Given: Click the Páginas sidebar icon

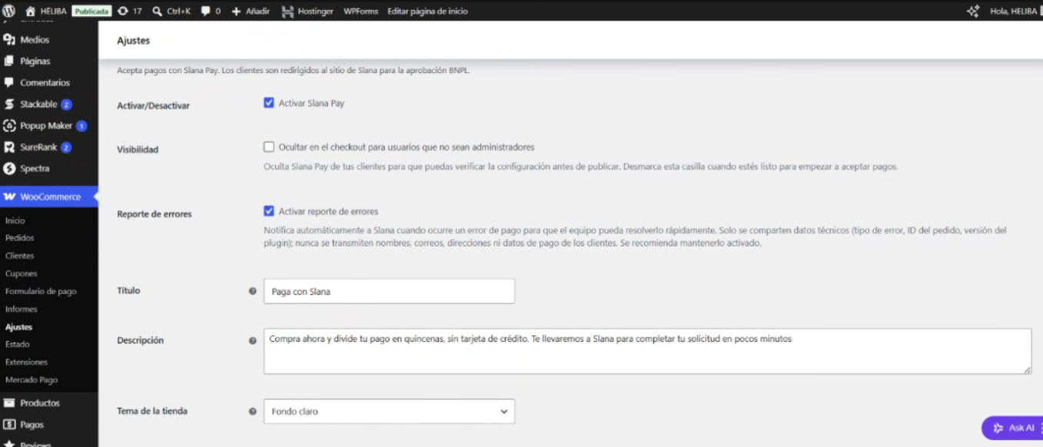Looking at the screenshot, I should coord(9,61).
